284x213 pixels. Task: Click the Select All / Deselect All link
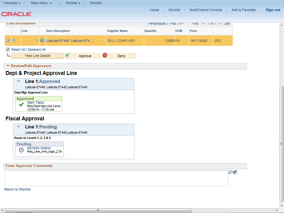coord(28,50)
